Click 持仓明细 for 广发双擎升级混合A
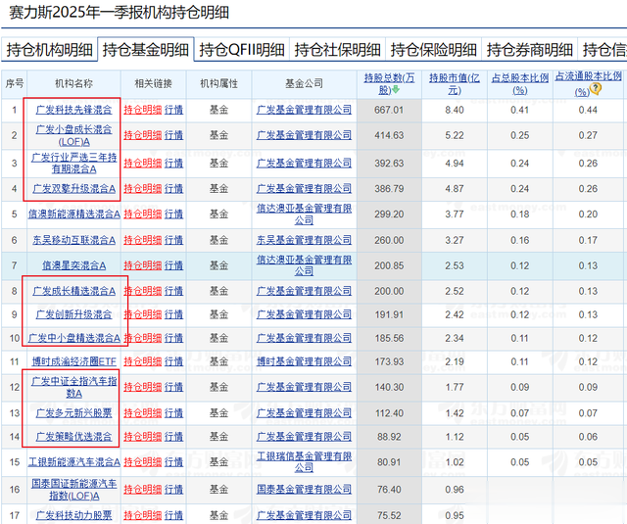 [142, 188]
